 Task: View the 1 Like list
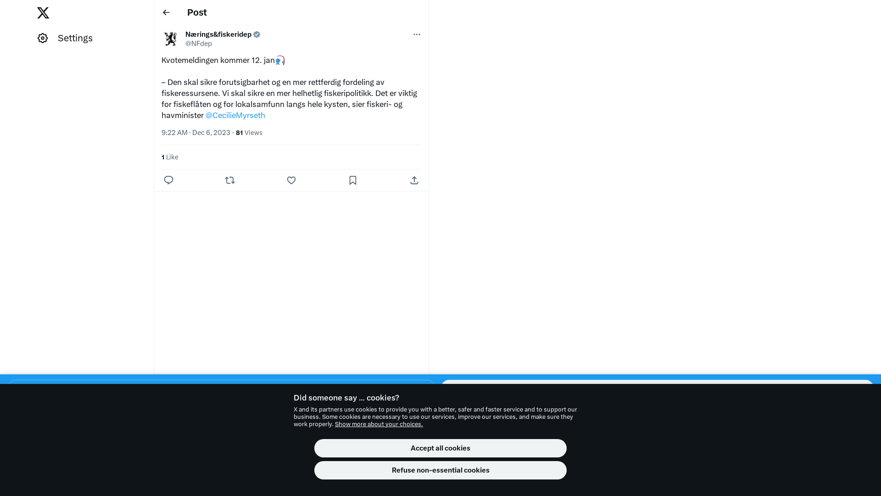click(x=170, y=157)
